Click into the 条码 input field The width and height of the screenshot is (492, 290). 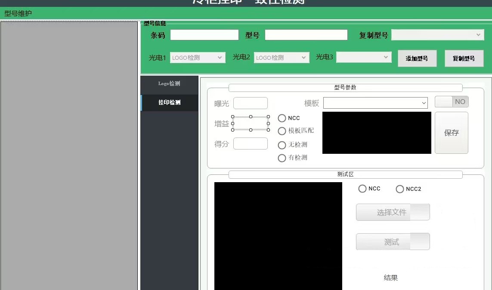click(204, 35)
